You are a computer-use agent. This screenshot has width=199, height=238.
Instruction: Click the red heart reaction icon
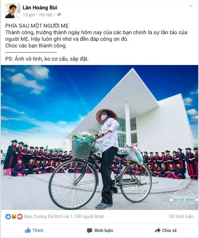click(x=20, y=217)
